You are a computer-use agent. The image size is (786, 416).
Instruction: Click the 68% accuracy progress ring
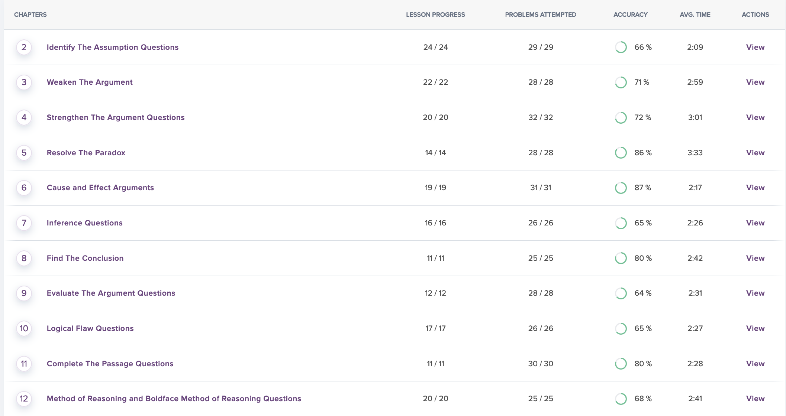point(621,399)
